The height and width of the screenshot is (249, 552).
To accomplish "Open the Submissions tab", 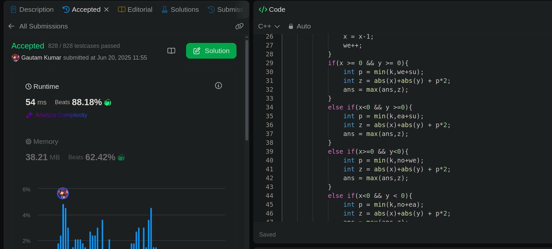I will (225, 9).
